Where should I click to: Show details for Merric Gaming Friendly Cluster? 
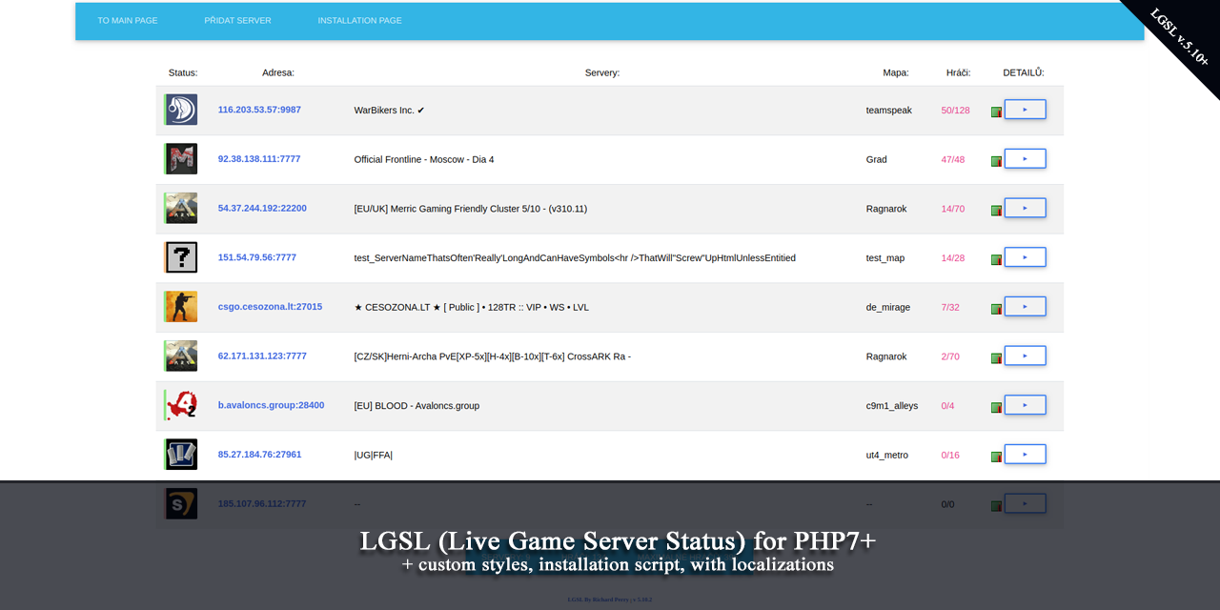[1025, 208]
